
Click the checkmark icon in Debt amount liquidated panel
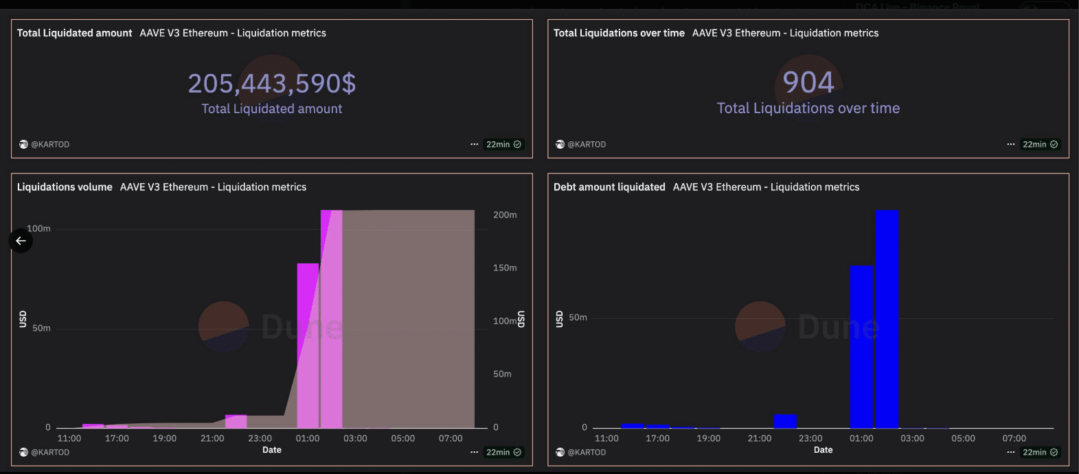click(x=1054, y=453)
